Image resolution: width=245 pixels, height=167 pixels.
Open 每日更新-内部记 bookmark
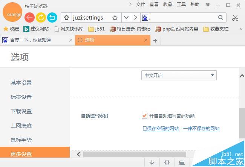click(x=130, y=29)
